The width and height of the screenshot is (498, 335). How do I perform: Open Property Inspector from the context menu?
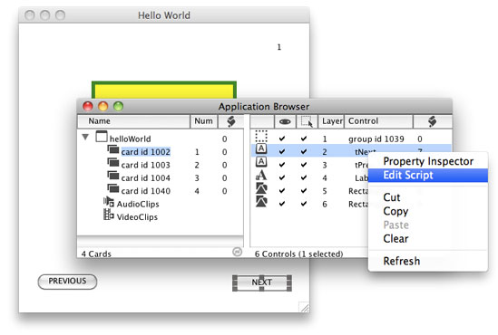coord(428,161)
